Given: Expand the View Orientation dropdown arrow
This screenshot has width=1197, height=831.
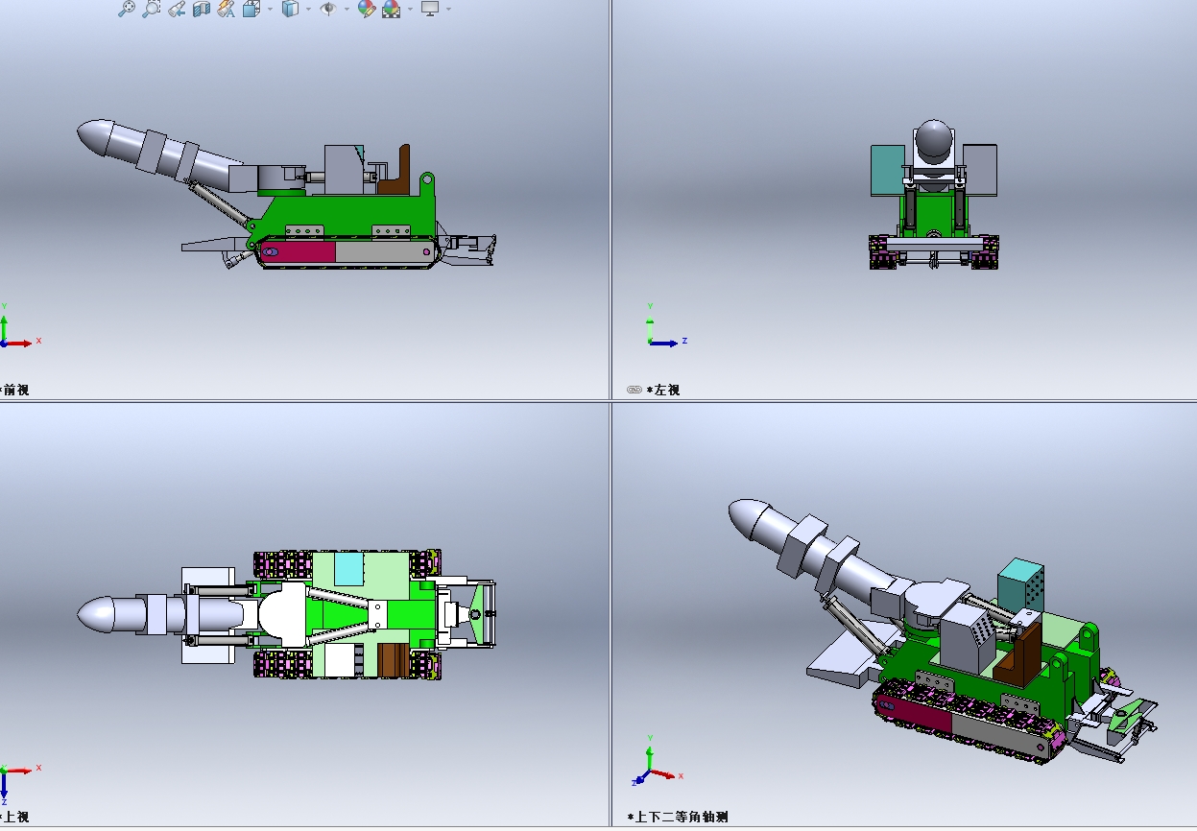Looking at the screenshot, I should [270, 10].
